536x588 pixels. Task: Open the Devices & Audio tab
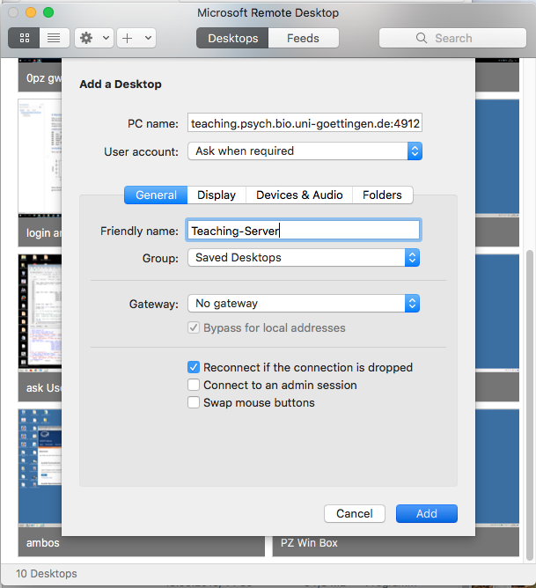299,195
